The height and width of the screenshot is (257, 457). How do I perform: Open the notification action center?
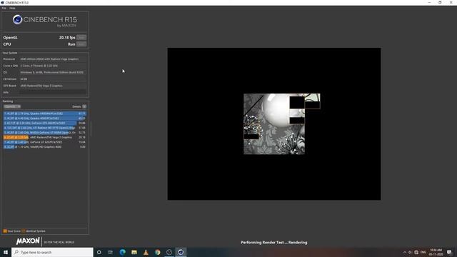click(x=449, y=252)
